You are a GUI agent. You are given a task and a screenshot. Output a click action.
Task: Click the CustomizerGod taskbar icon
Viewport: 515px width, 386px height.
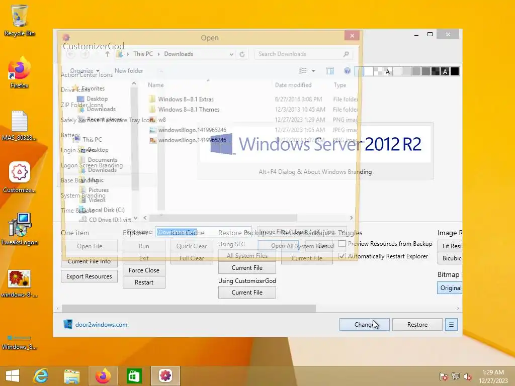(x=165, y=376)
